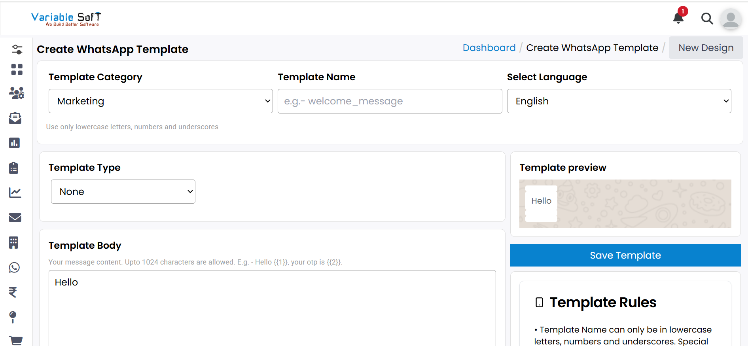This screenshot has width=748, height=346.
Task: Open the notifications bell icon
Action: point(678,18)
